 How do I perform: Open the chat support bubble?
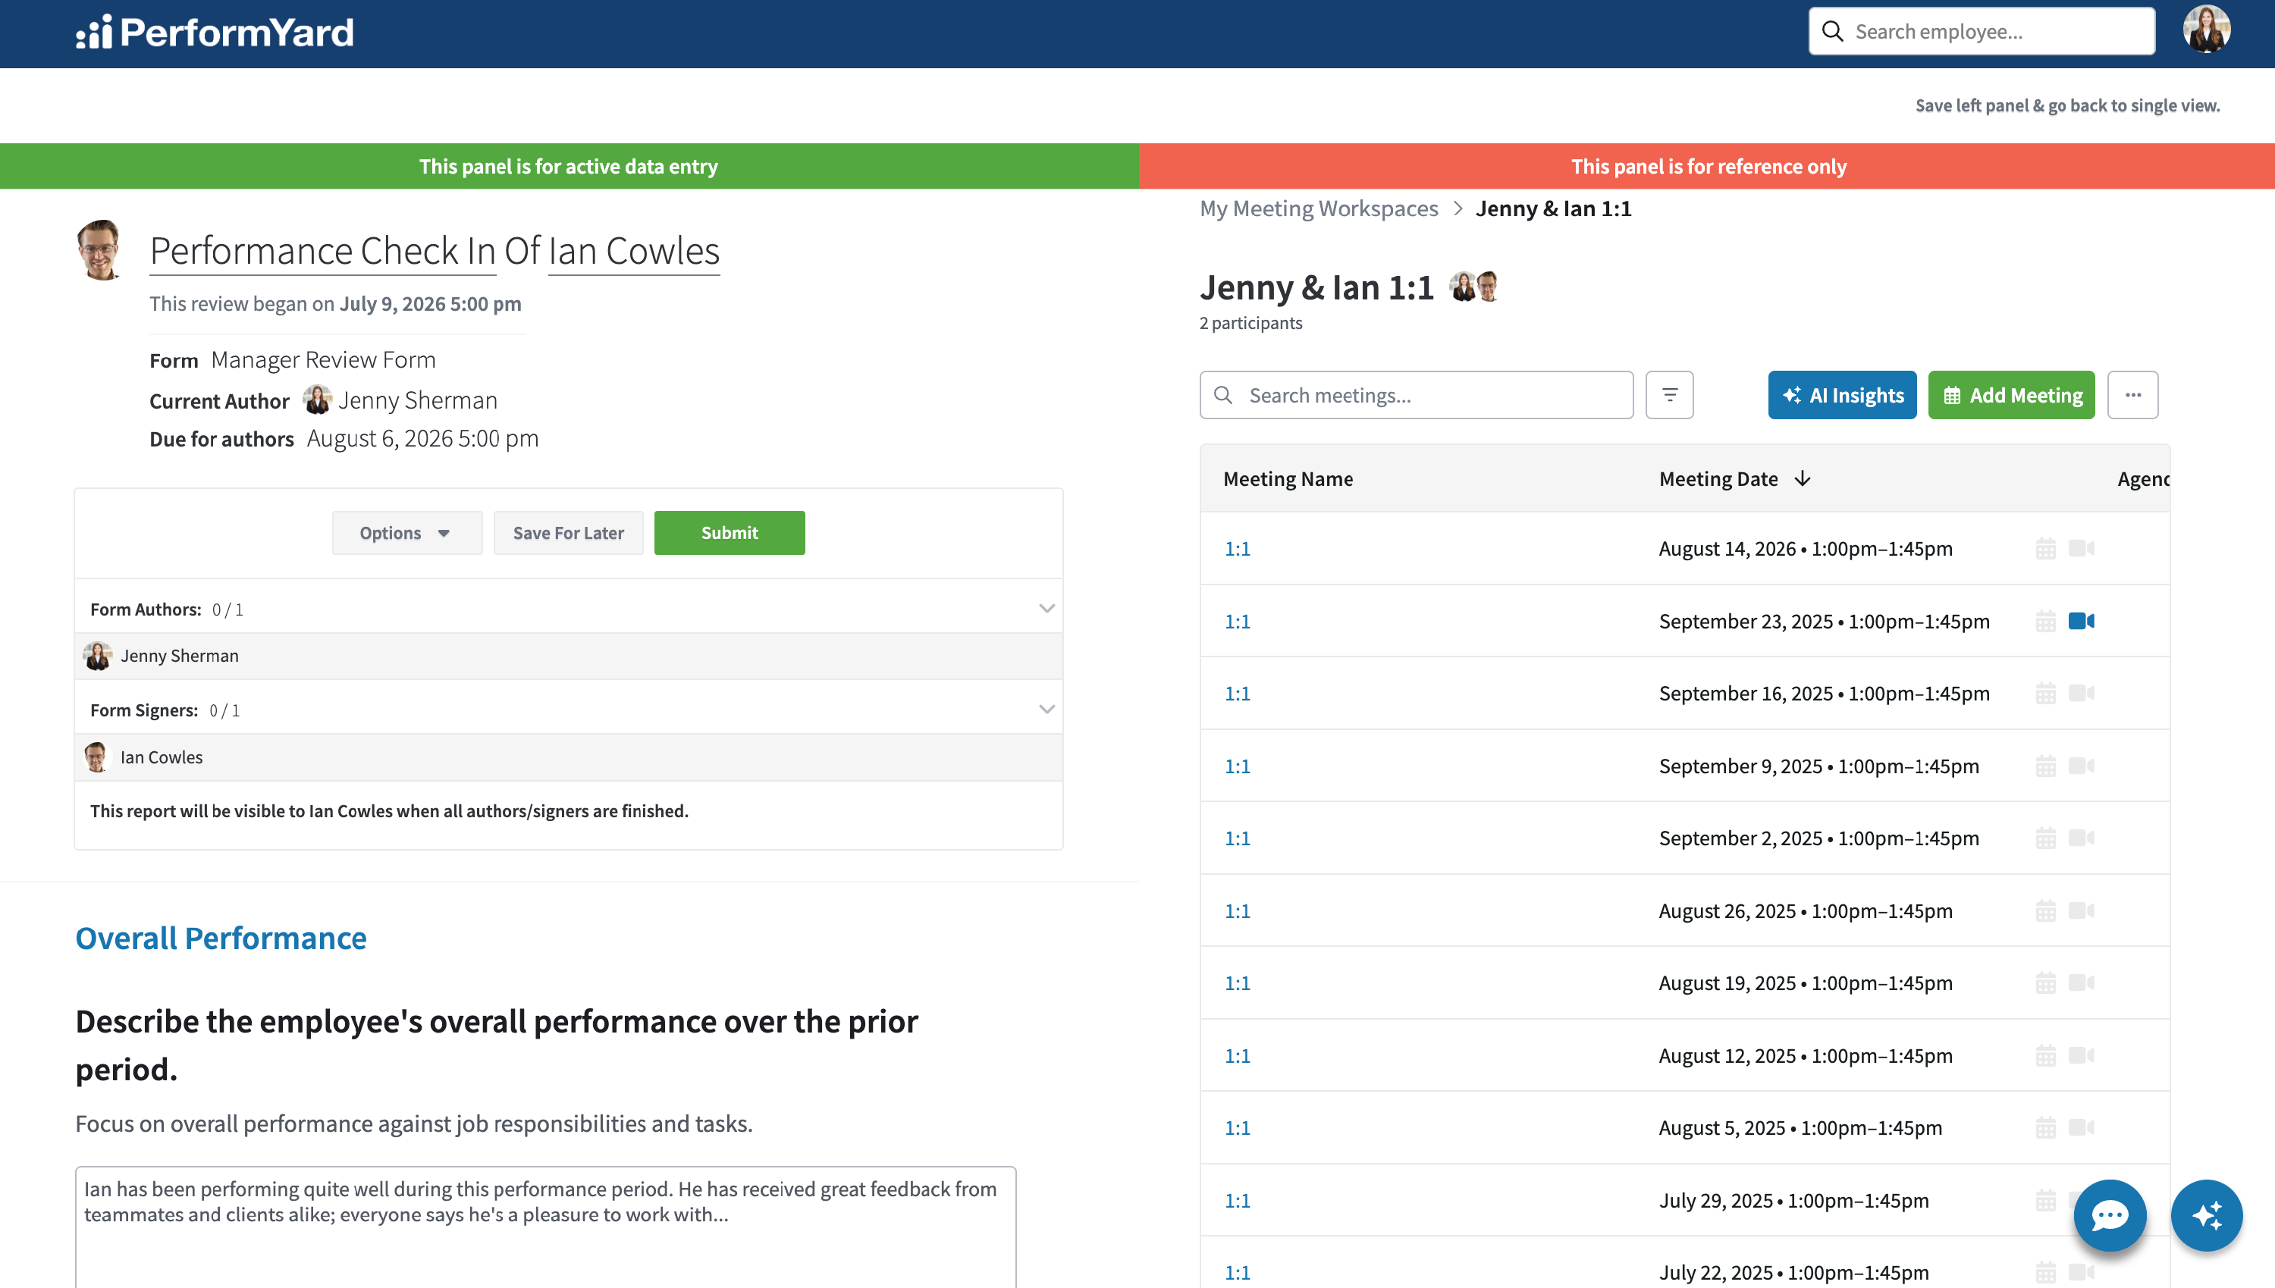[2110, 1215]
